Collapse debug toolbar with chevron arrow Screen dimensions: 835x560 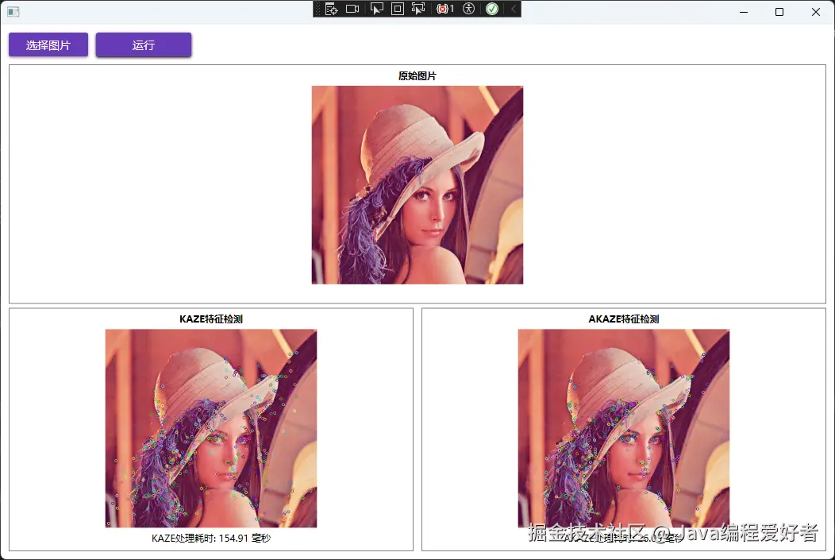(514, 9)
